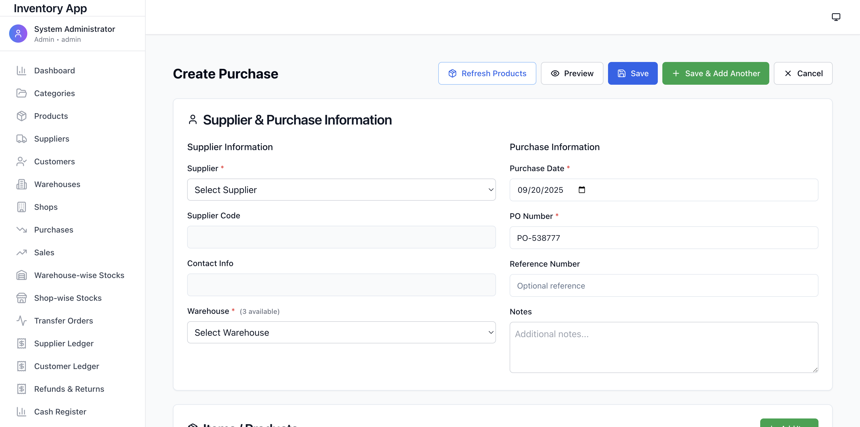Open the Suppliers section

[52, 138]
